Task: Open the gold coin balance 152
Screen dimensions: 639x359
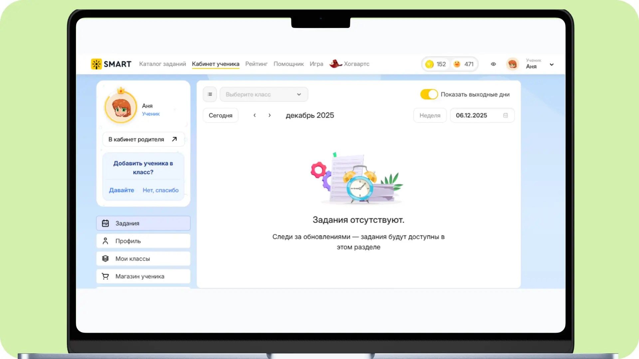Action: [436, 64]
